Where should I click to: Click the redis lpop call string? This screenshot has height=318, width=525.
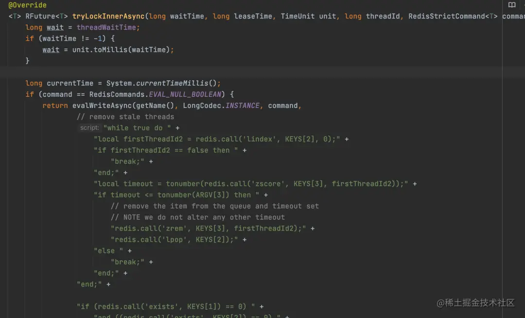coord(174,240)
